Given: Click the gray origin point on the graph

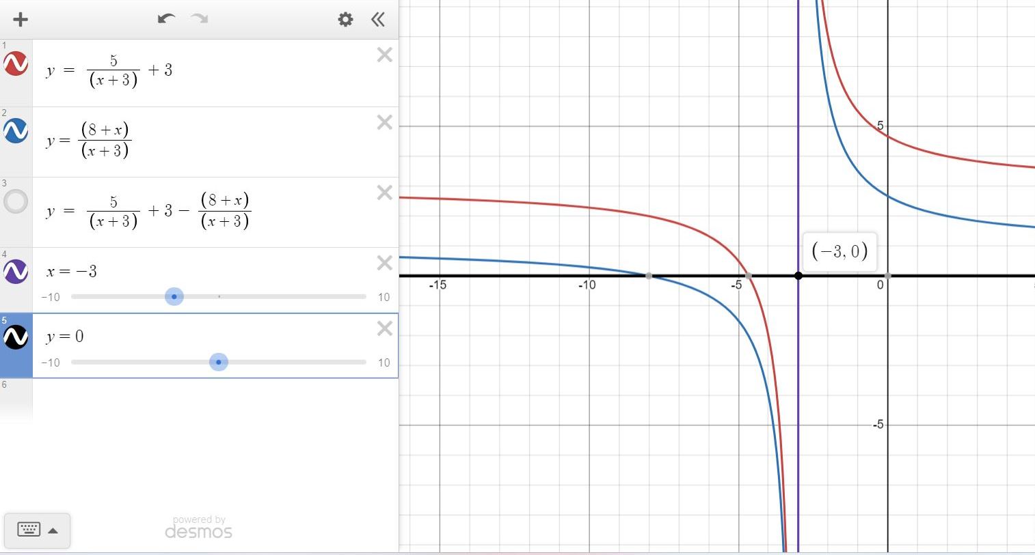Looking at the screenshot, I should click(x=888, y=276).
